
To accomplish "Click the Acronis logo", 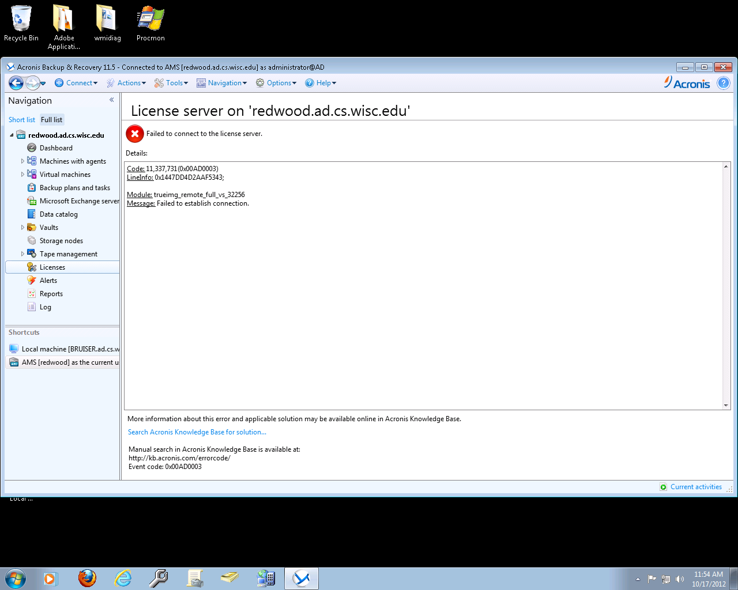I will coord(687,83).
